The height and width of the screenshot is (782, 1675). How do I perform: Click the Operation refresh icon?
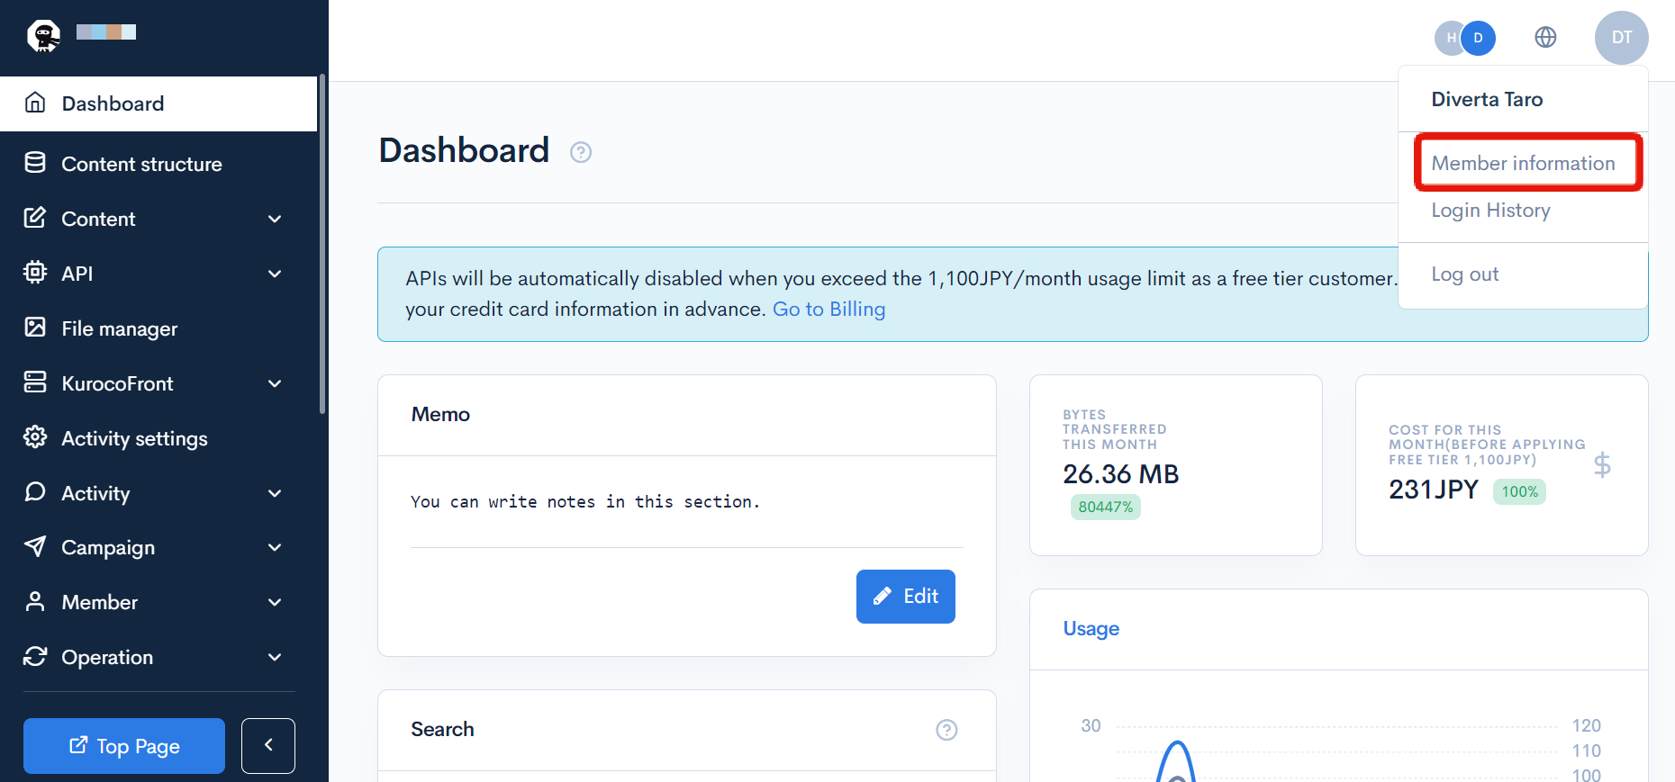35,656
